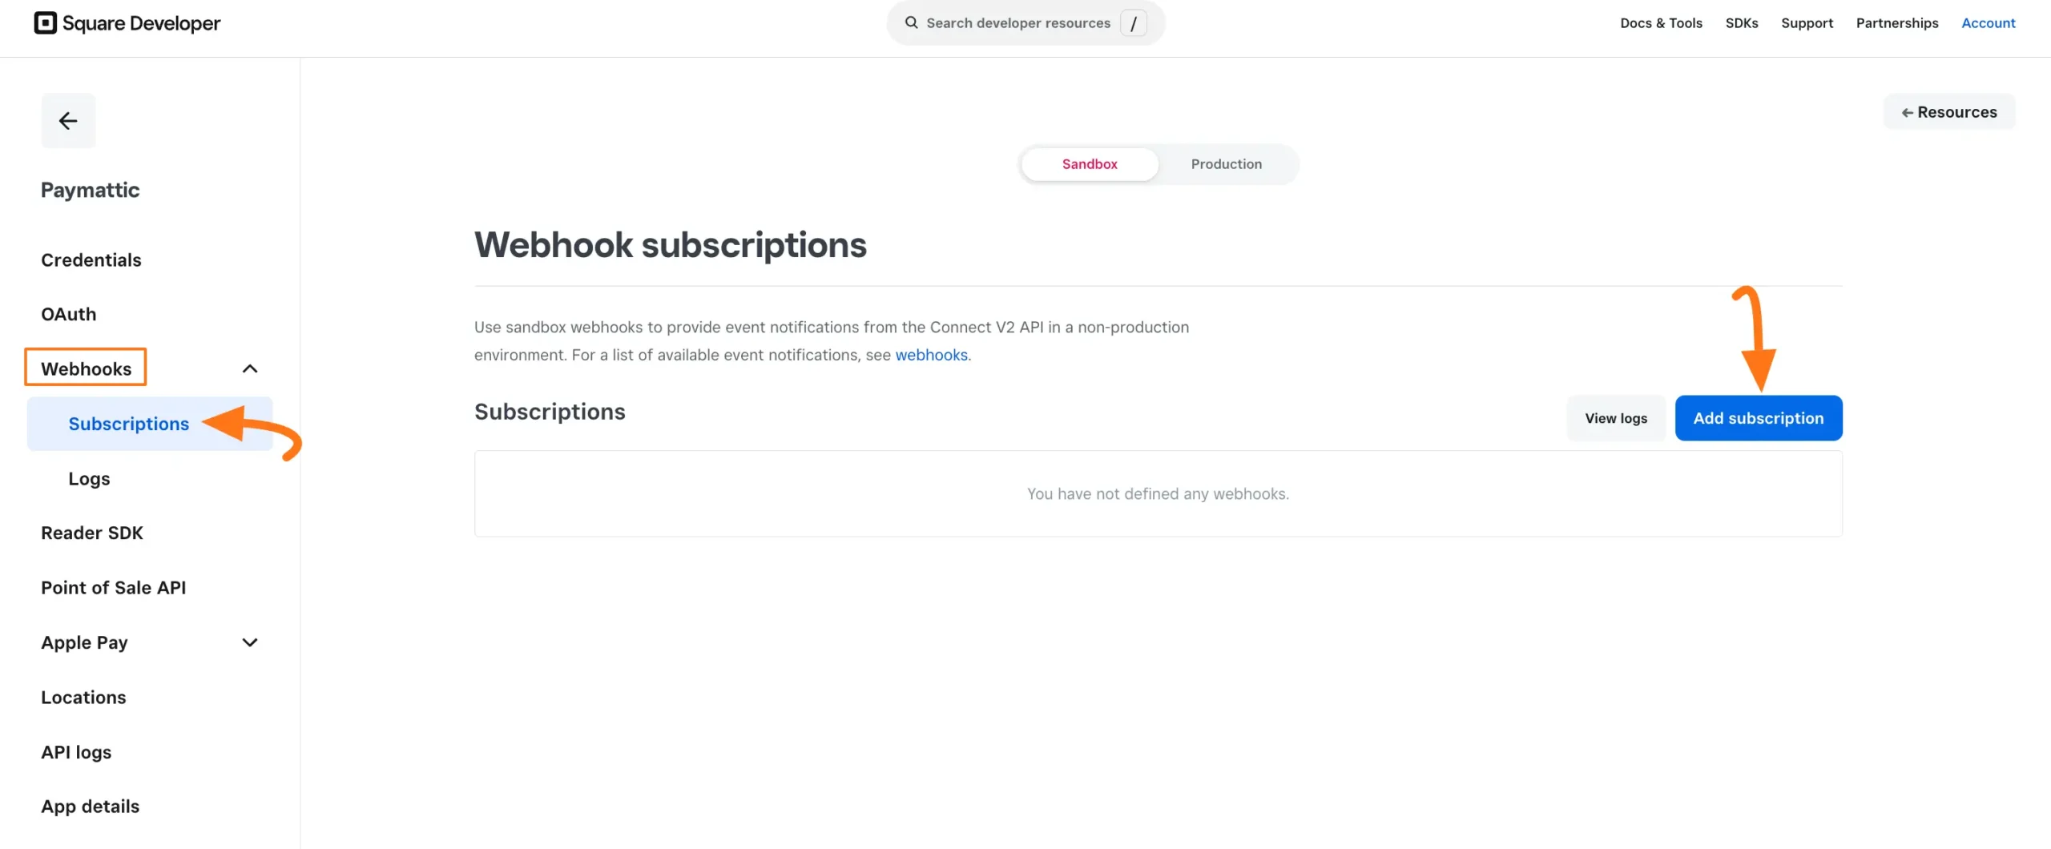This screenshot has width=2051, height=849.
Task: Select the Partnerships menu item
Action: pyautogui.click(x=1897, y=22)
